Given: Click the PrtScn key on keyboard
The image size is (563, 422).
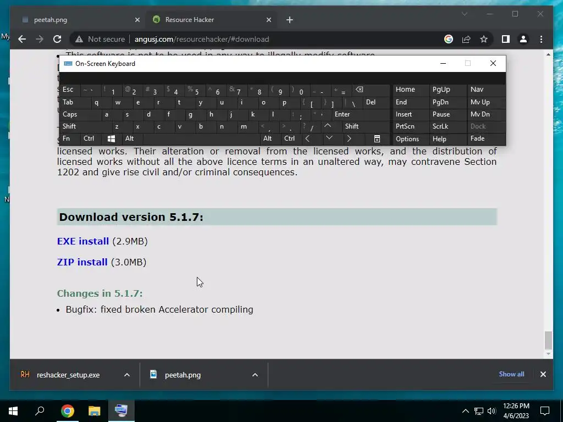Looking at the screenshot, I should coord(411,126).
